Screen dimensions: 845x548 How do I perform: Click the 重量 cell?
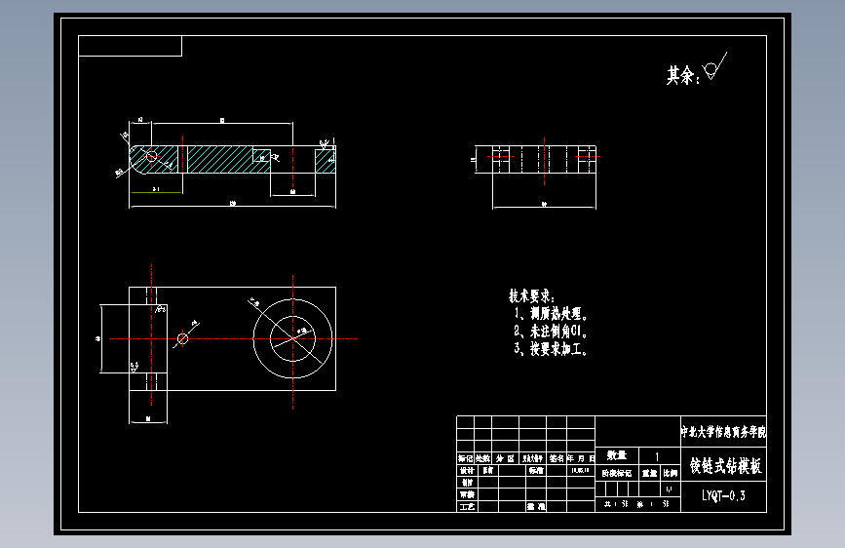[650, 473]
